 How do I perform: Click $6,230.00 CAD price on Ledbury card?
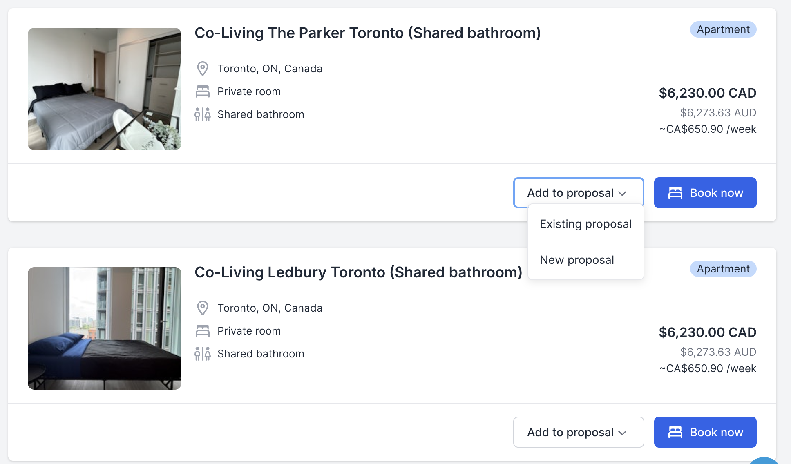[707, 332]
